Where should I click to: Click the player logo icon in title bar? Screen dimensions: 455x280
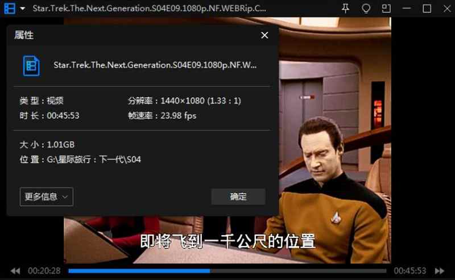10,9
